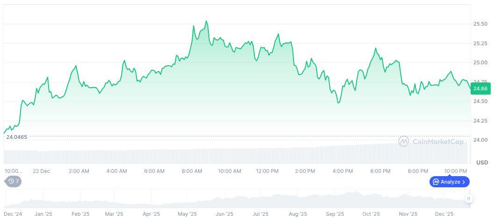
Task: Click the range navigator pause-style handle
Action: [468, 199]
